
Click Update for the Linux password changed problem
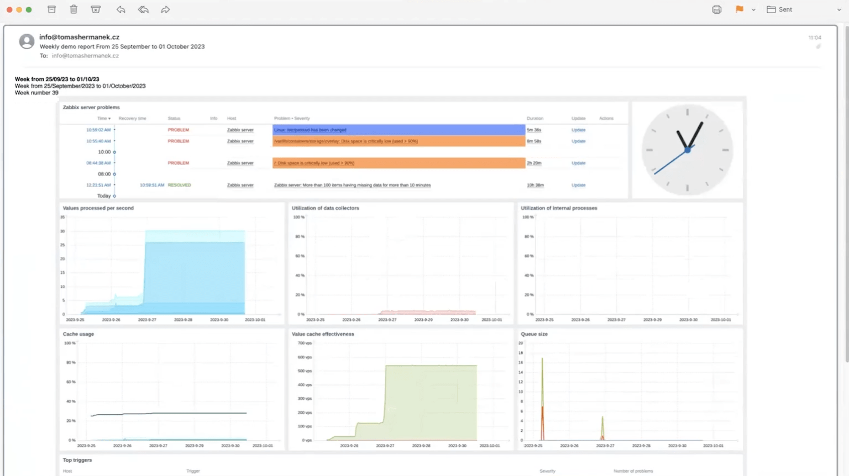click(x=578, y=130)
